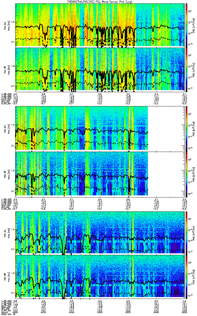
Task: Click the THD BII panel color bar
Action: coord(186,172)
